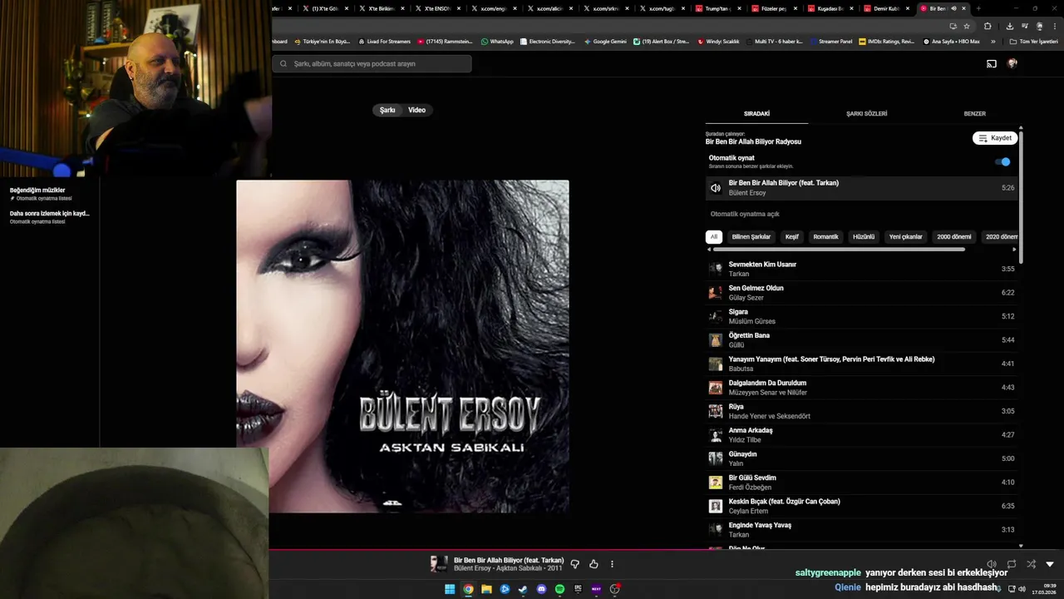Switch to the Şarkı mode
This screenshot has height=599, width=1064.
(387, 110)
